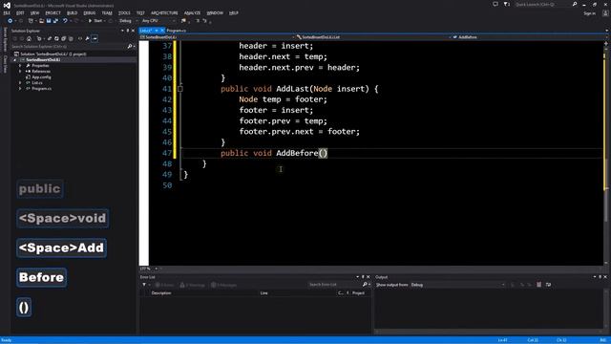Open the BUILD menu
The width and height of the screenshot is (611, 344).
click(x=73, y=12)
